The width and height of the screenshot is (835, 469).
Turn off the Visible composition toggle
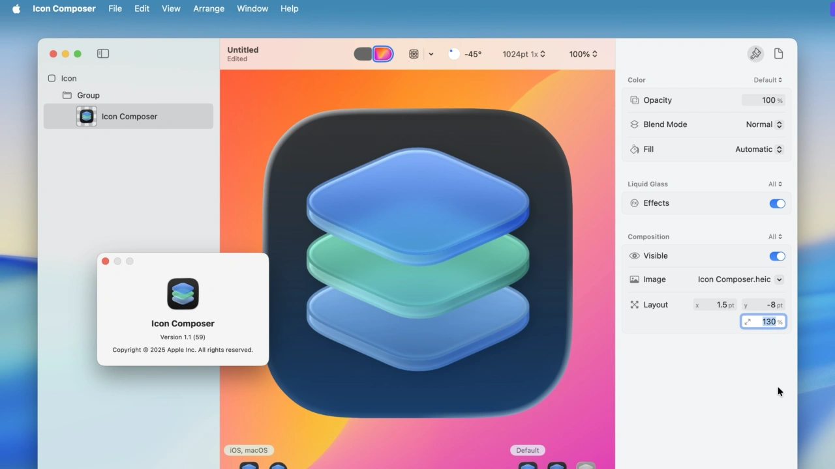coord(777,256)
